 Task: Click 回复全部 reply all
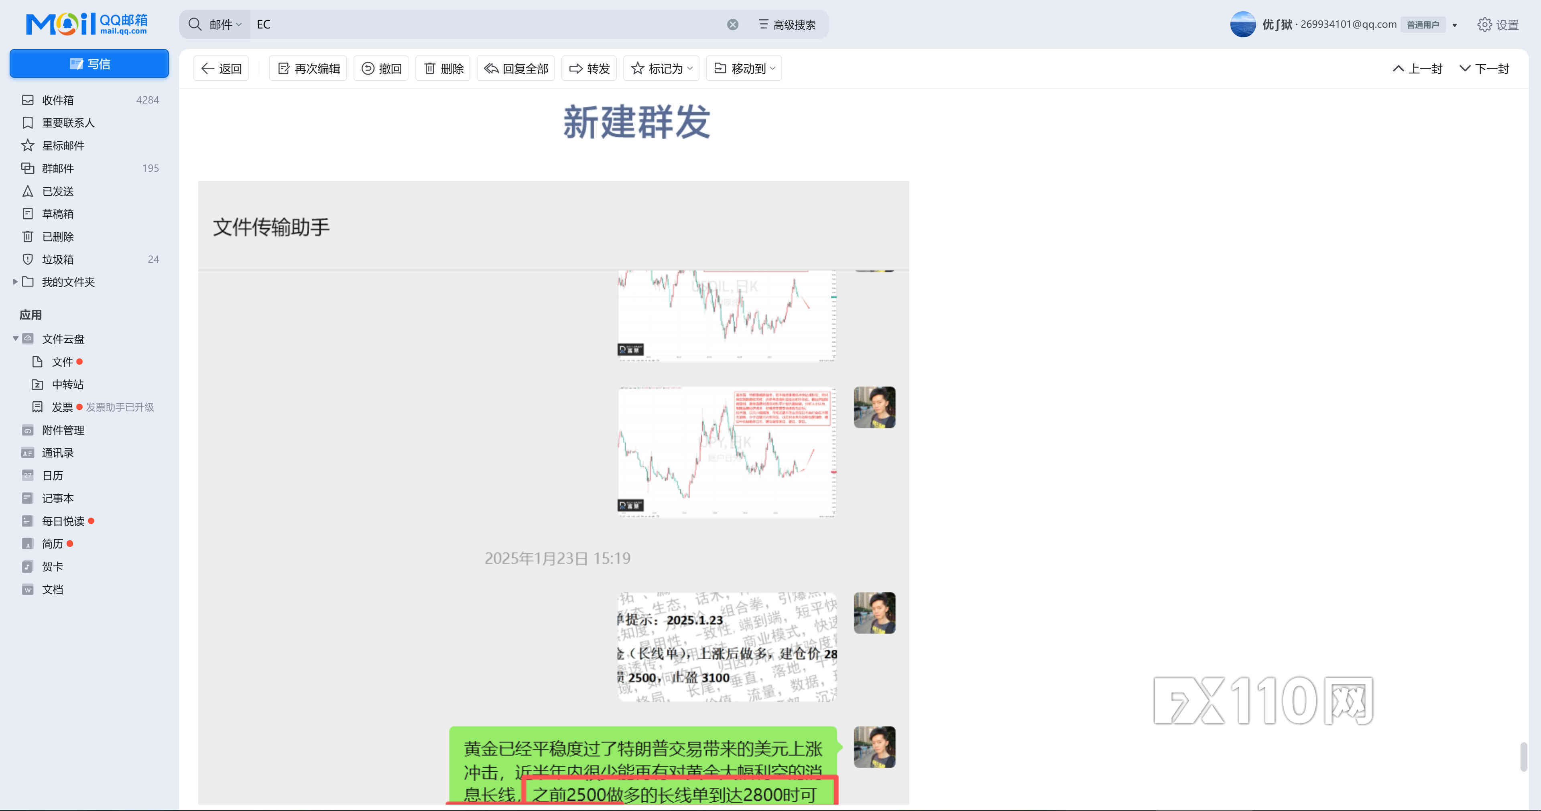[x=516, y=68]
